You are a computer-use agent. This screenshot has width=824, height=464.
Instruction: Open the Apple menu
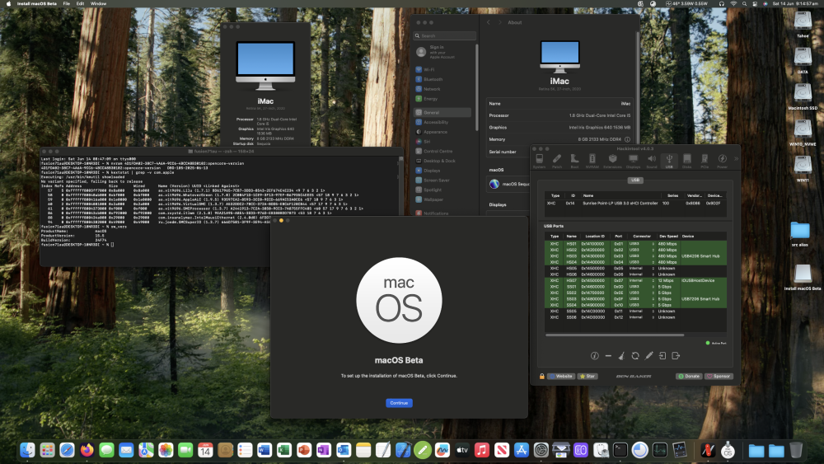click(8, 3)
